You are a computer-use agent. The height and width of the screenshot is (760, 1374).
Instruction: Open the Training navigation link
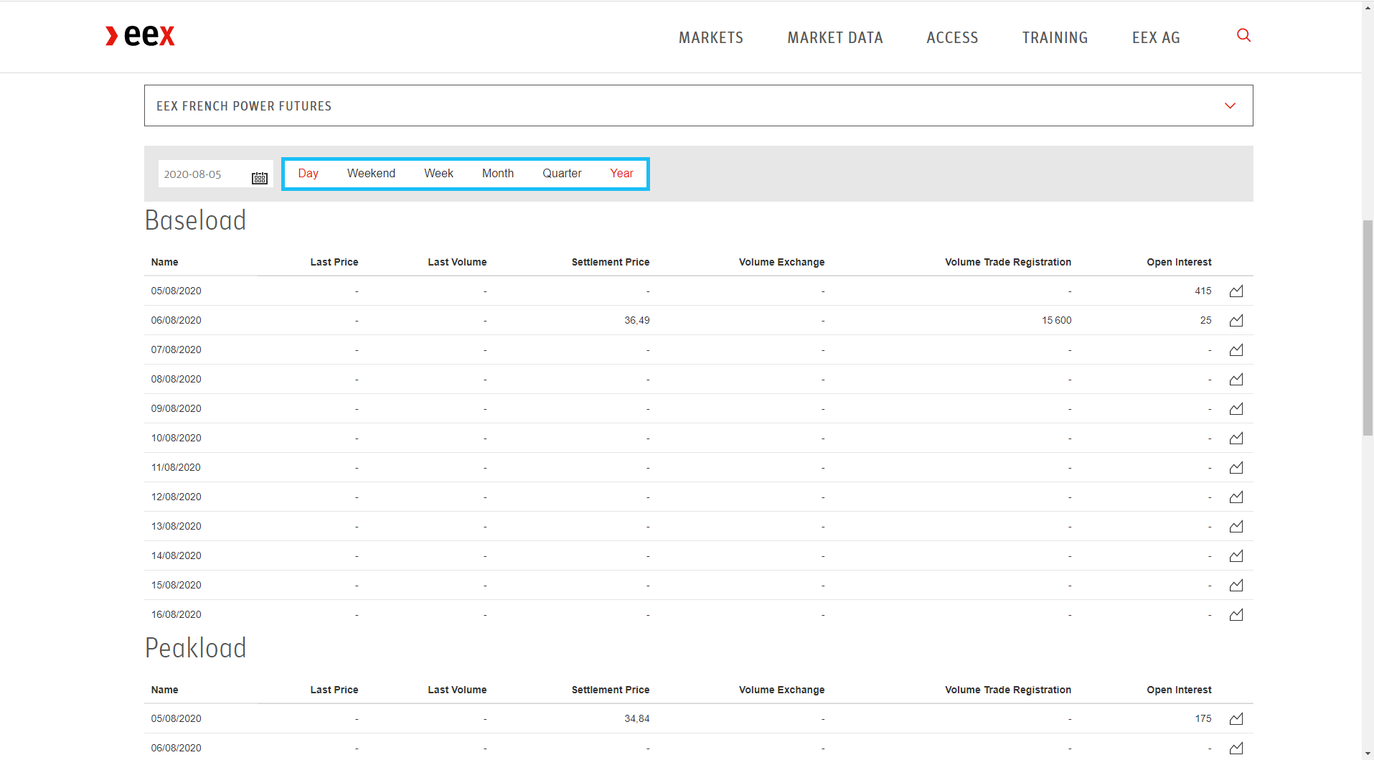tap(1055, 38)
